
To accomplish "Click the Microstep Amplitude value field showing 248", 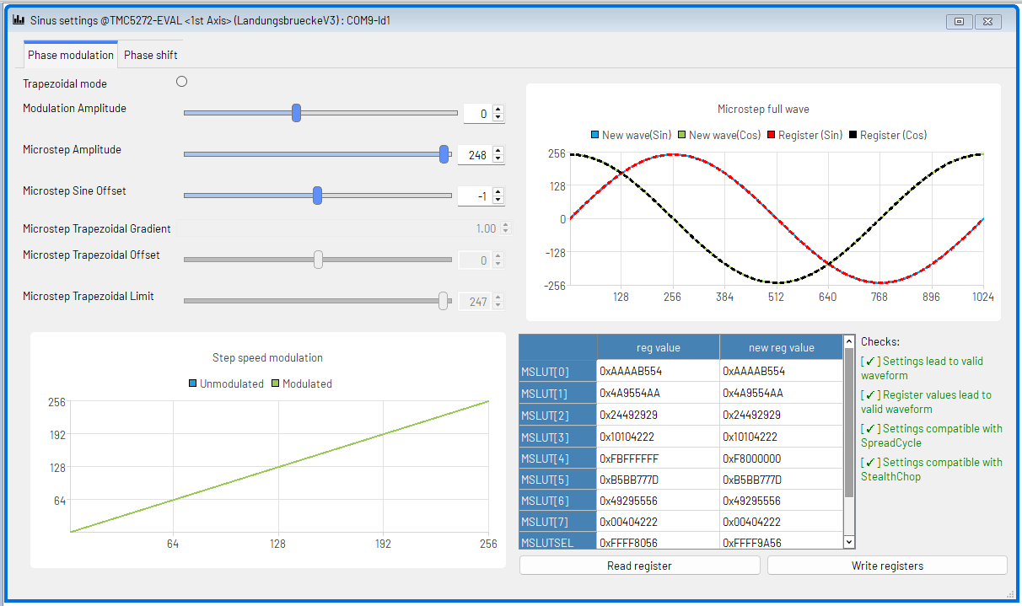I will [475, 154].
